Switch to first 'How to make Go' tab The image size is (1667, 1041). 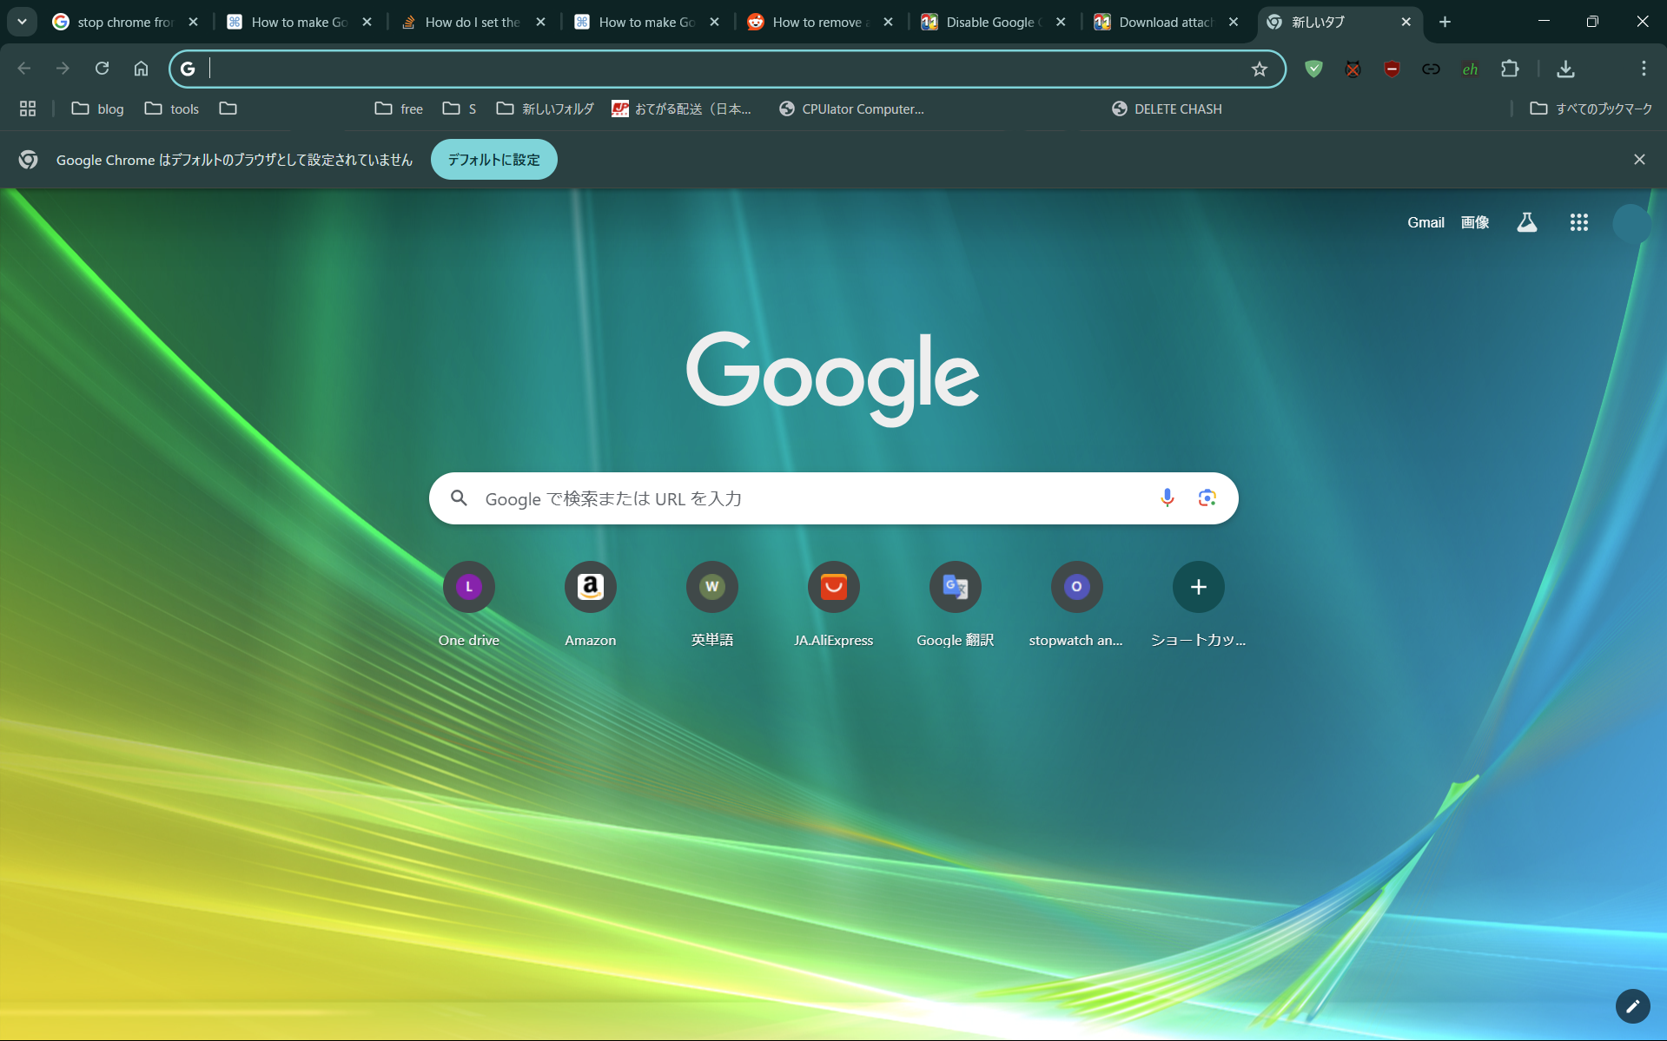coord(300,22)
